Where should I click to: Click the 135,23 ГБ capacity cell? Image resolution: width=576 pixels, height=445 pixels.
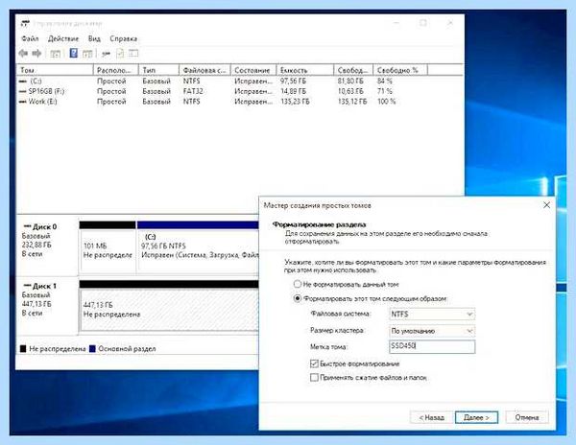coord(295,102)
